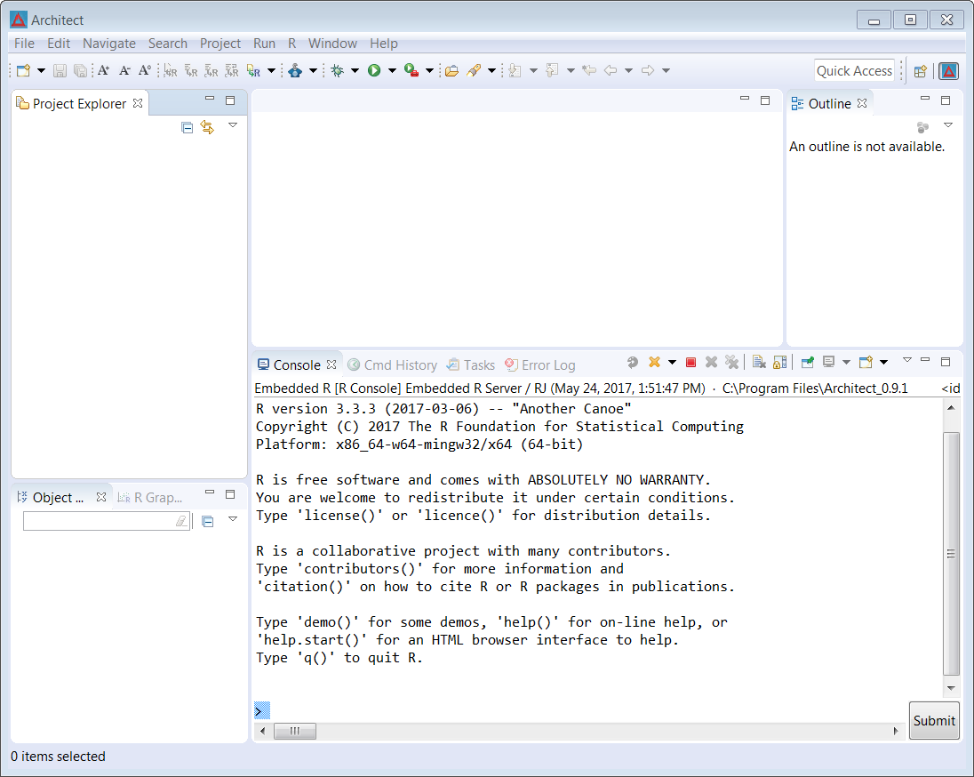Toggle Pin Console icon
Viewport: 974px width, 777px height.
click(x=808, y=362)
